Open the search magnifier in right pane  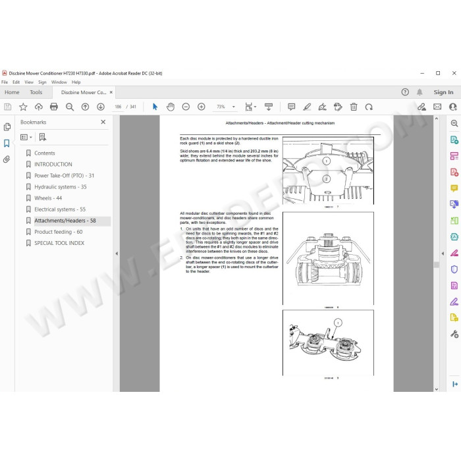click(454, 123)
